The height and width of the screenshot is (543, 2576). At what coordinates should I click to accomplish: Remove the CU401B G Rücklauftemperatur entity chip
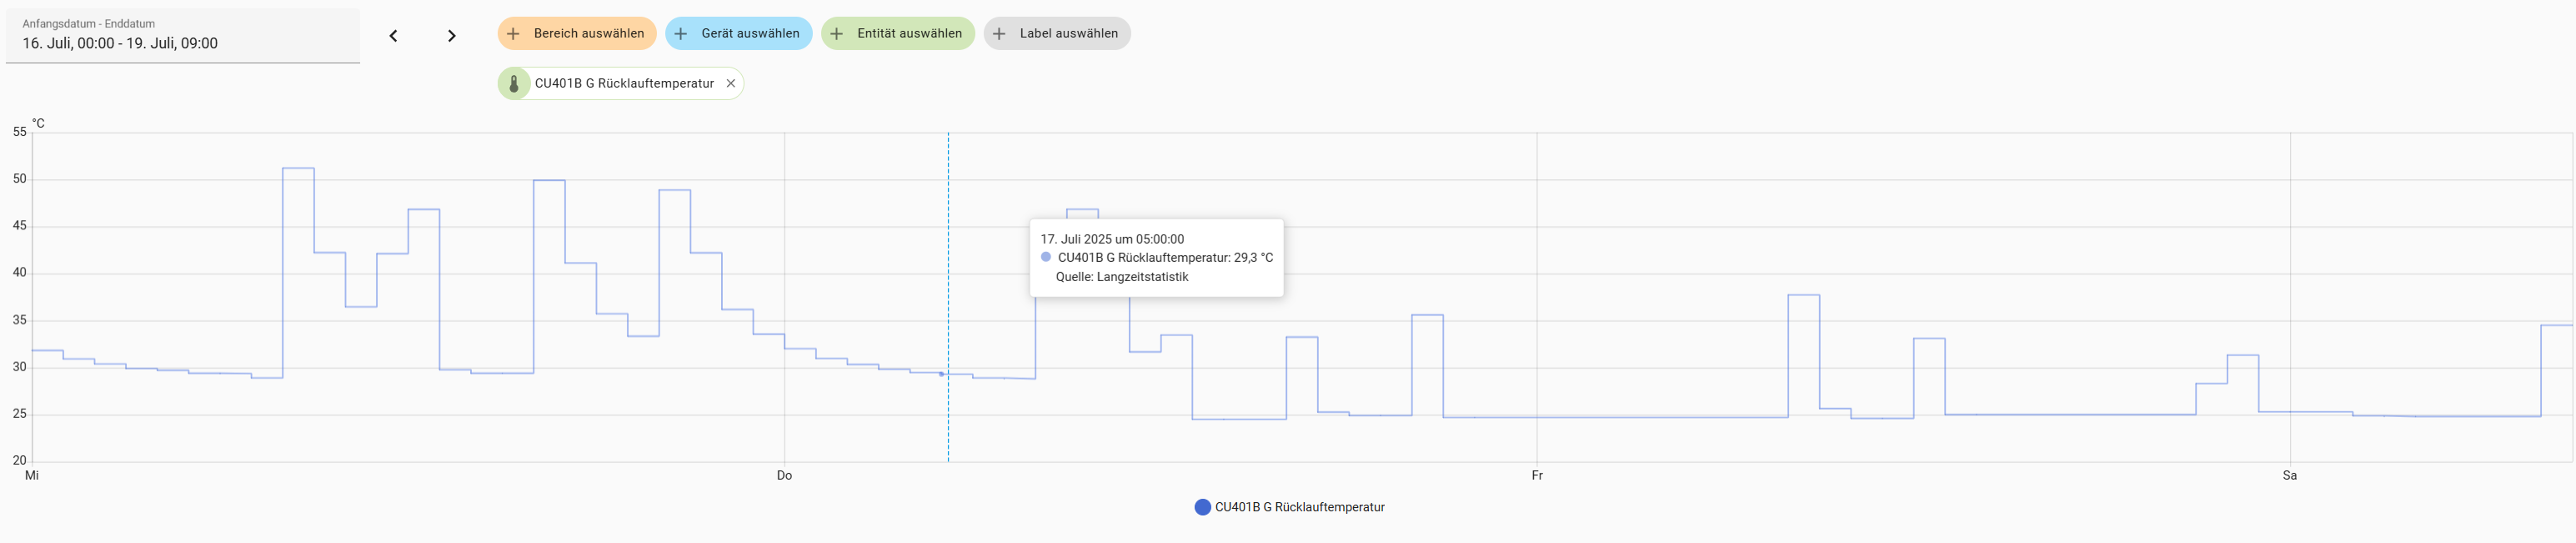731,84
